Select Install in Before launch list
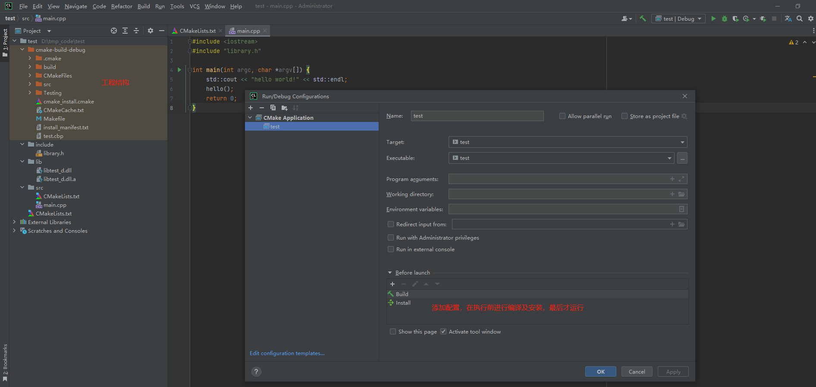816x387 pixels. [x=537, y=303]
